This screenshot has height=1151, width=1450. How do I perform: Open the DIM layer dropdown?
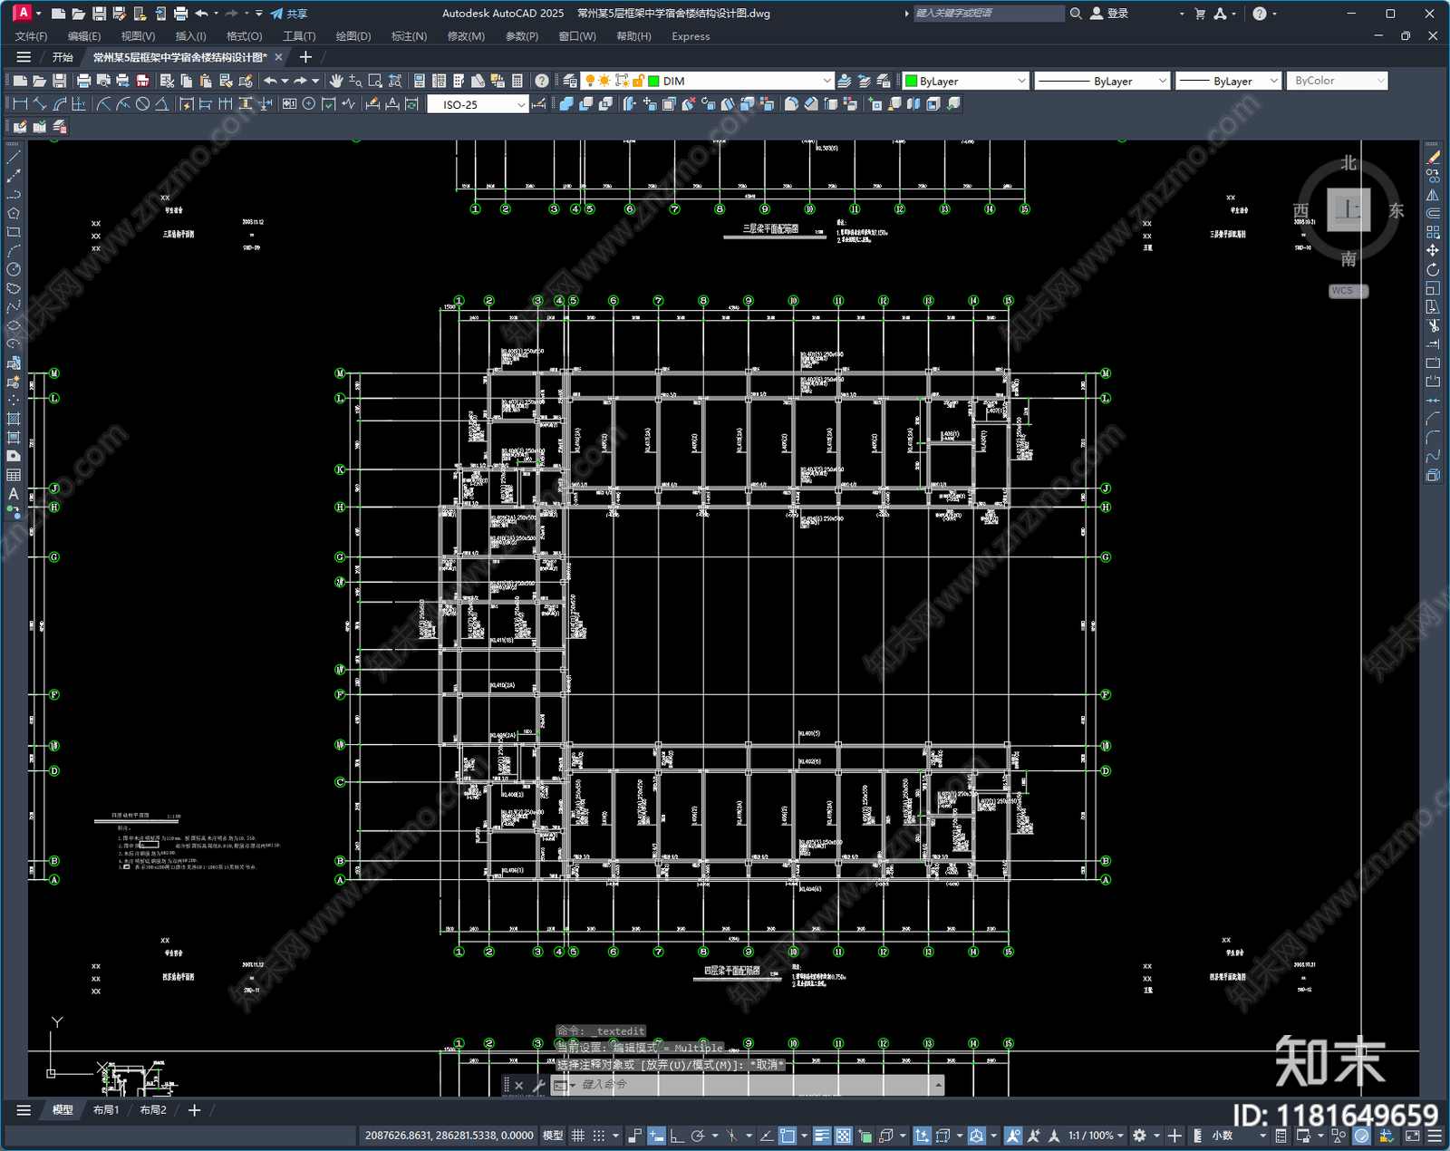point(826,81)
